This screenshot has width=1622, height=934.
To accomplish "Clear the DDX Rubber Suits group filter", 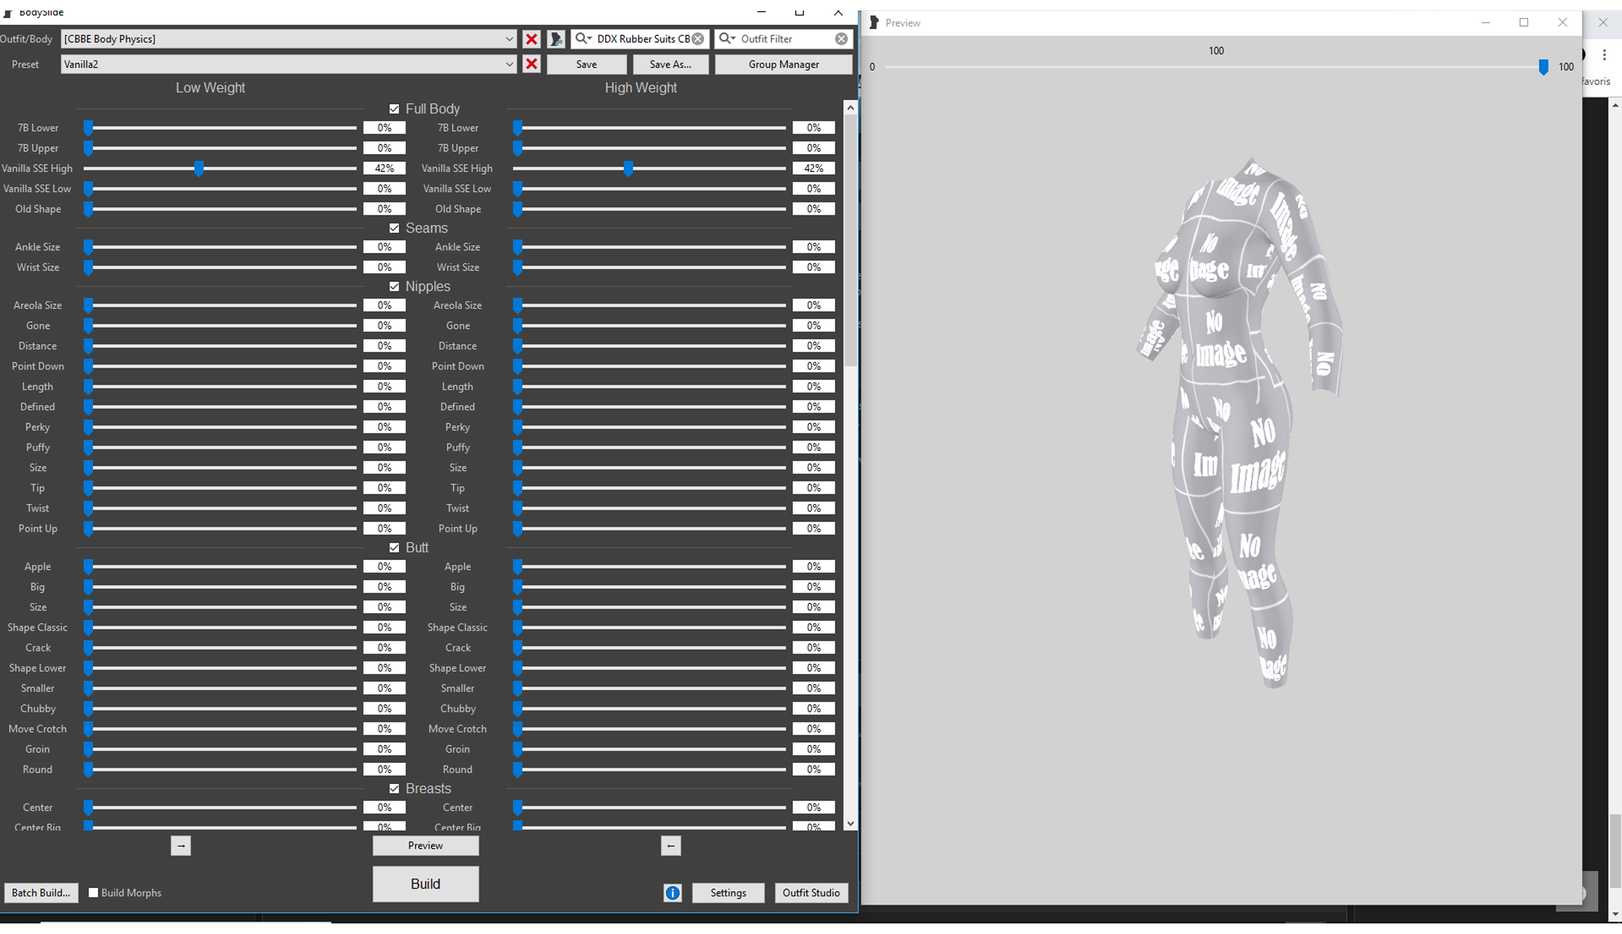I will click(x=697, y=39).
